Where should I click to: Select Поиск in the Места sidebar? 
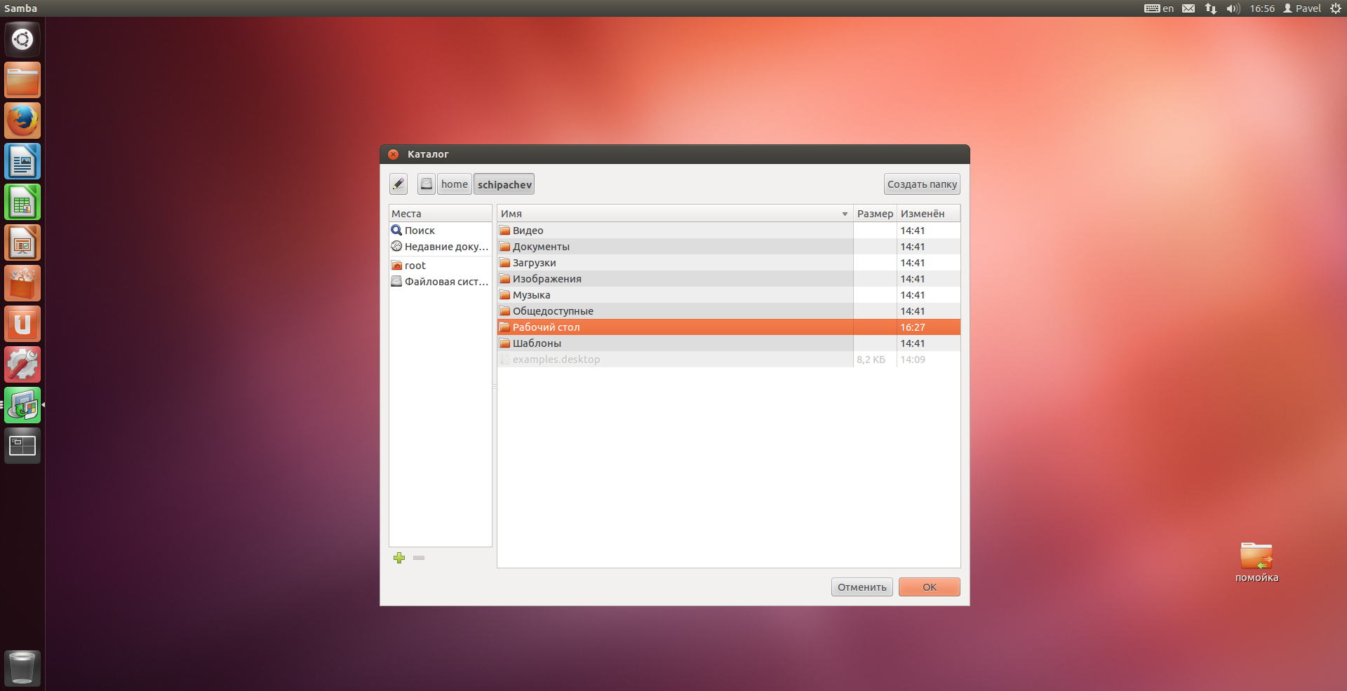[x=441, y=231]
